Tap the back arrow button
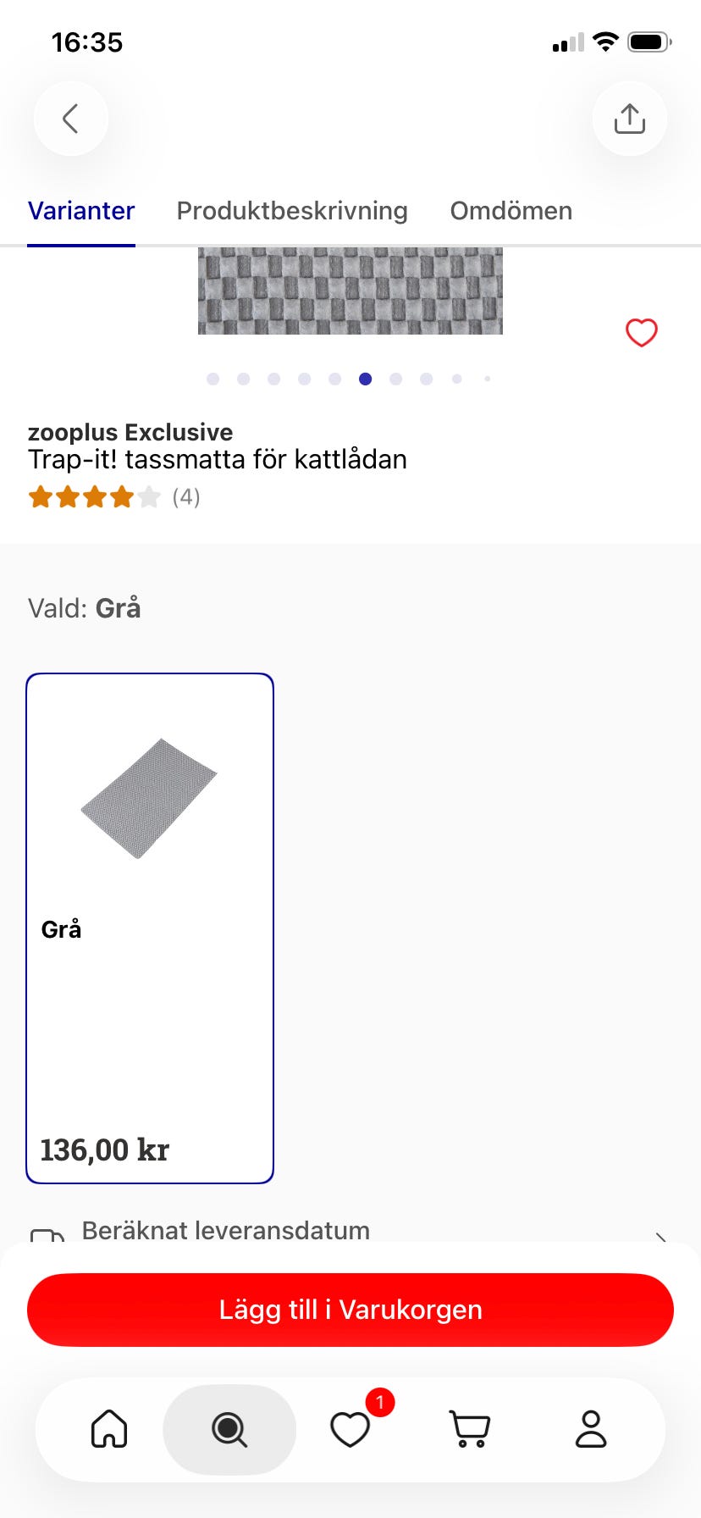 point(71,119)
